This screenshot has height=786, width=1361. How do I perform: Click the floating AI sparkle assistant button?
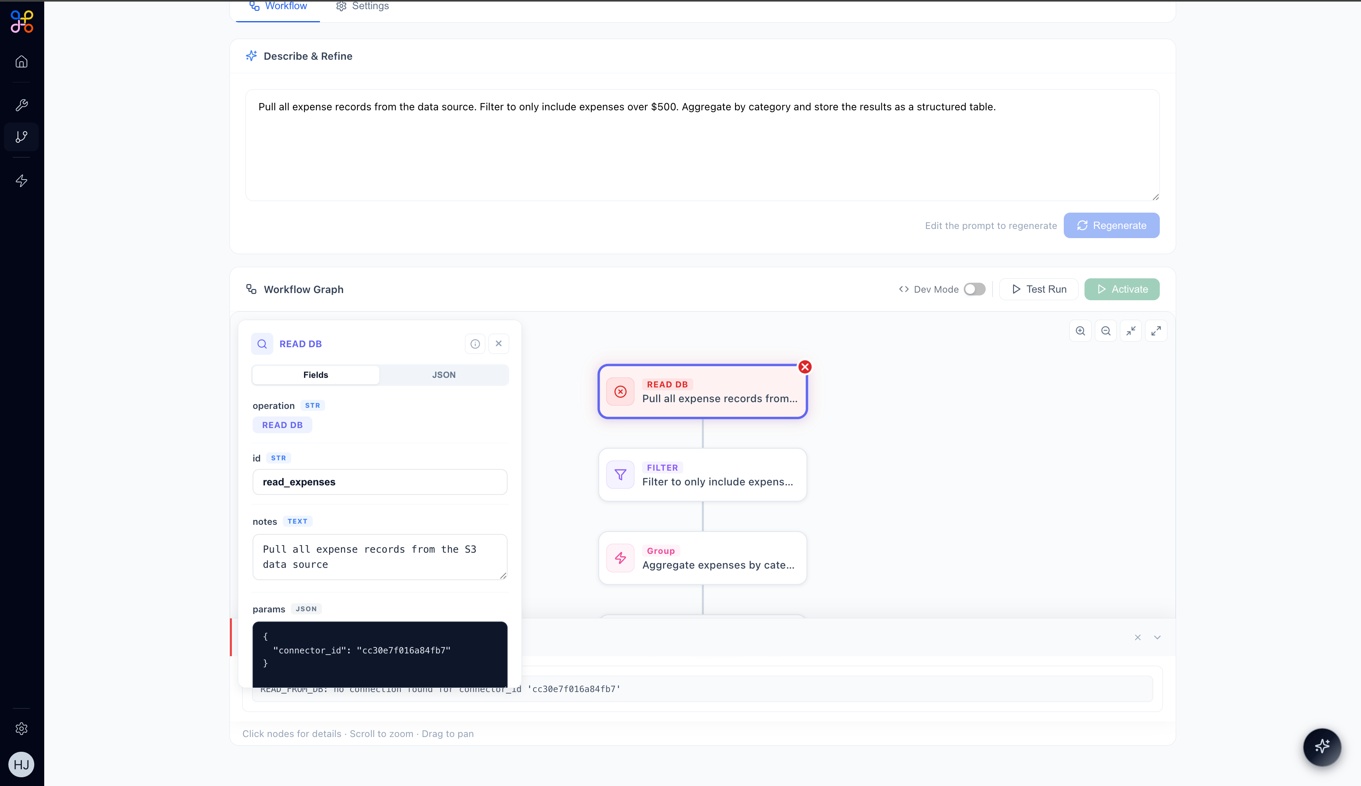coord(1322,747)
